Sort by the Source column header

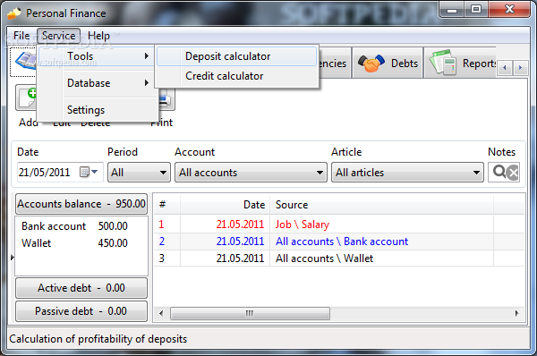click(381, 205)
